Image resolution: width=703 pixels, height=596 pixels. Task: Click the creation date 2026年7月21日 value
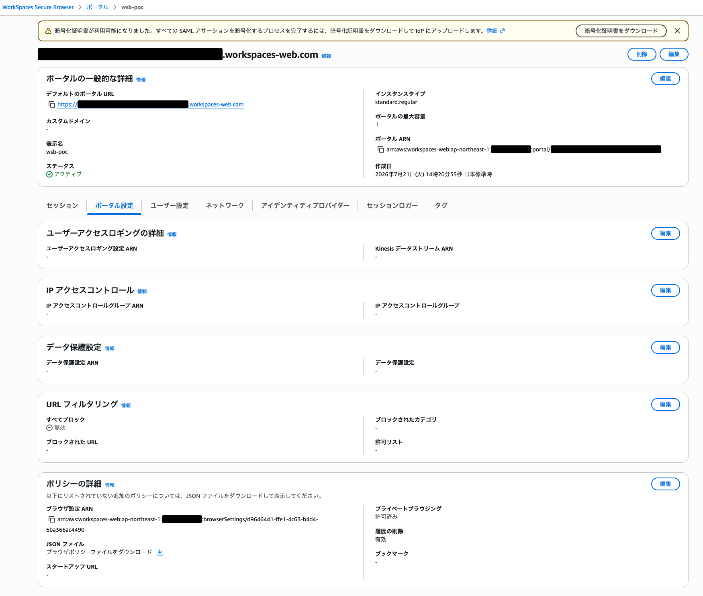point(433,174)
